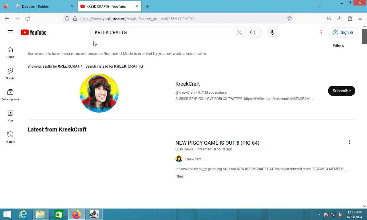The width and height of the screenshot is (367, 220).
Task: Click the KreekCraft large channel avatar
Action: 99,93
